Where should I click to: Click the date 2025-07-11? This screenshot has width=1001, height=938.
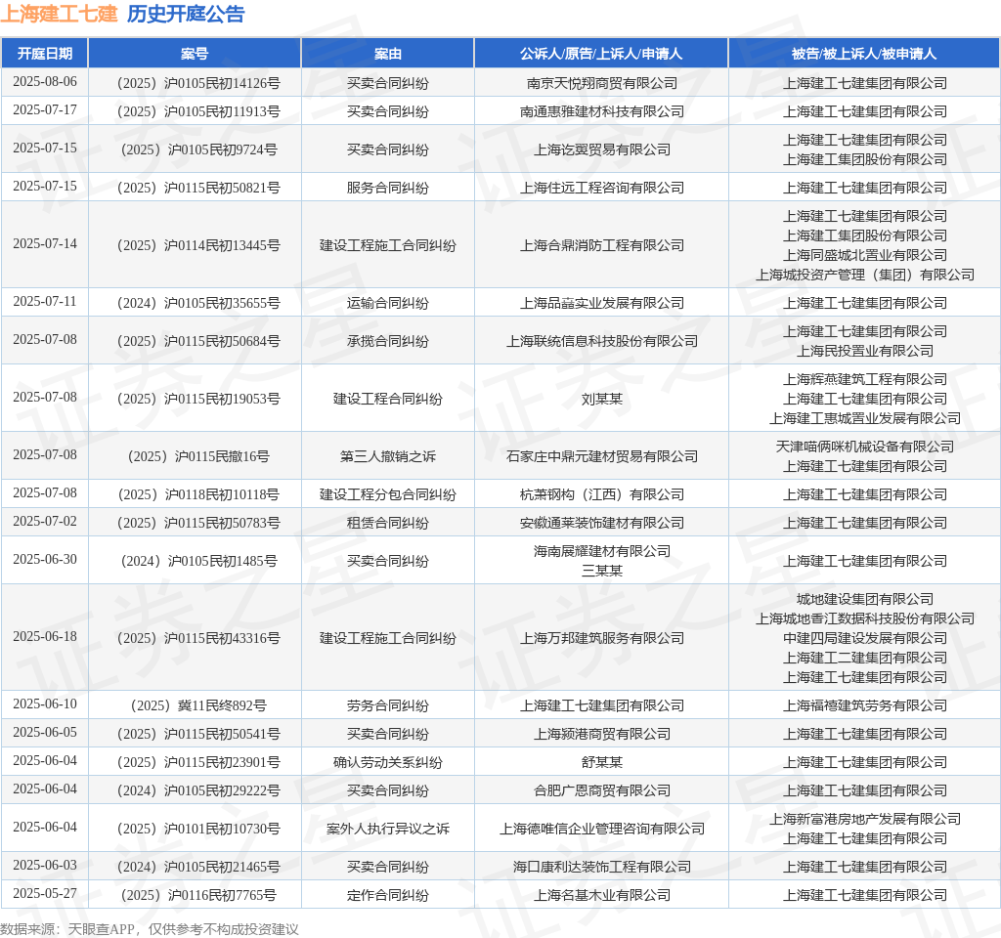45,302
